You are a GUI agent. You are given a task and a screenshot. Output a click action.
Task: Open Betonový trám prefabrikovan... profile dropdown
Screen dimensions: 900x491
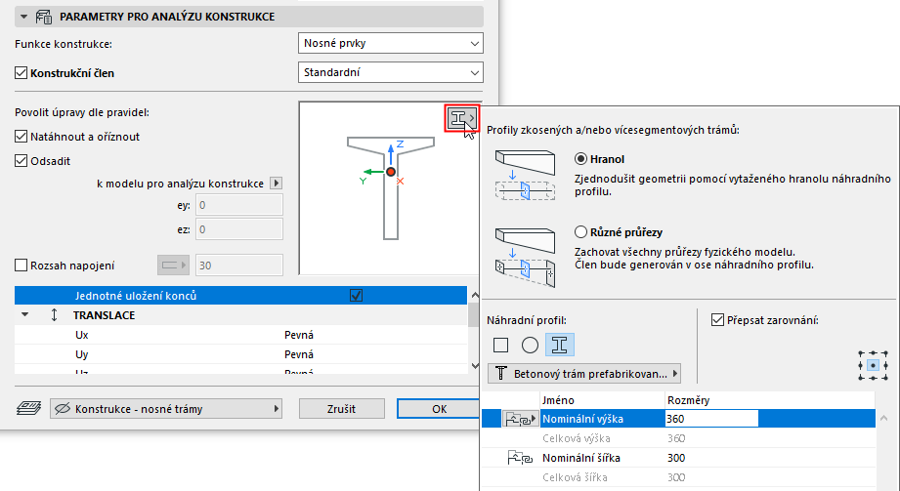tap(584, 374)
